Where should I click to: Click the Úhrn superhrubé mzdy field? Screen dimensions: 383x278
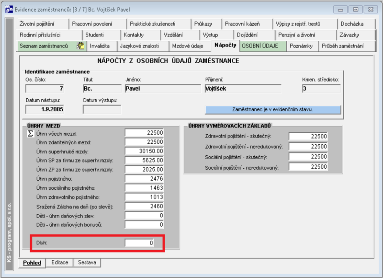coord(144,151)
